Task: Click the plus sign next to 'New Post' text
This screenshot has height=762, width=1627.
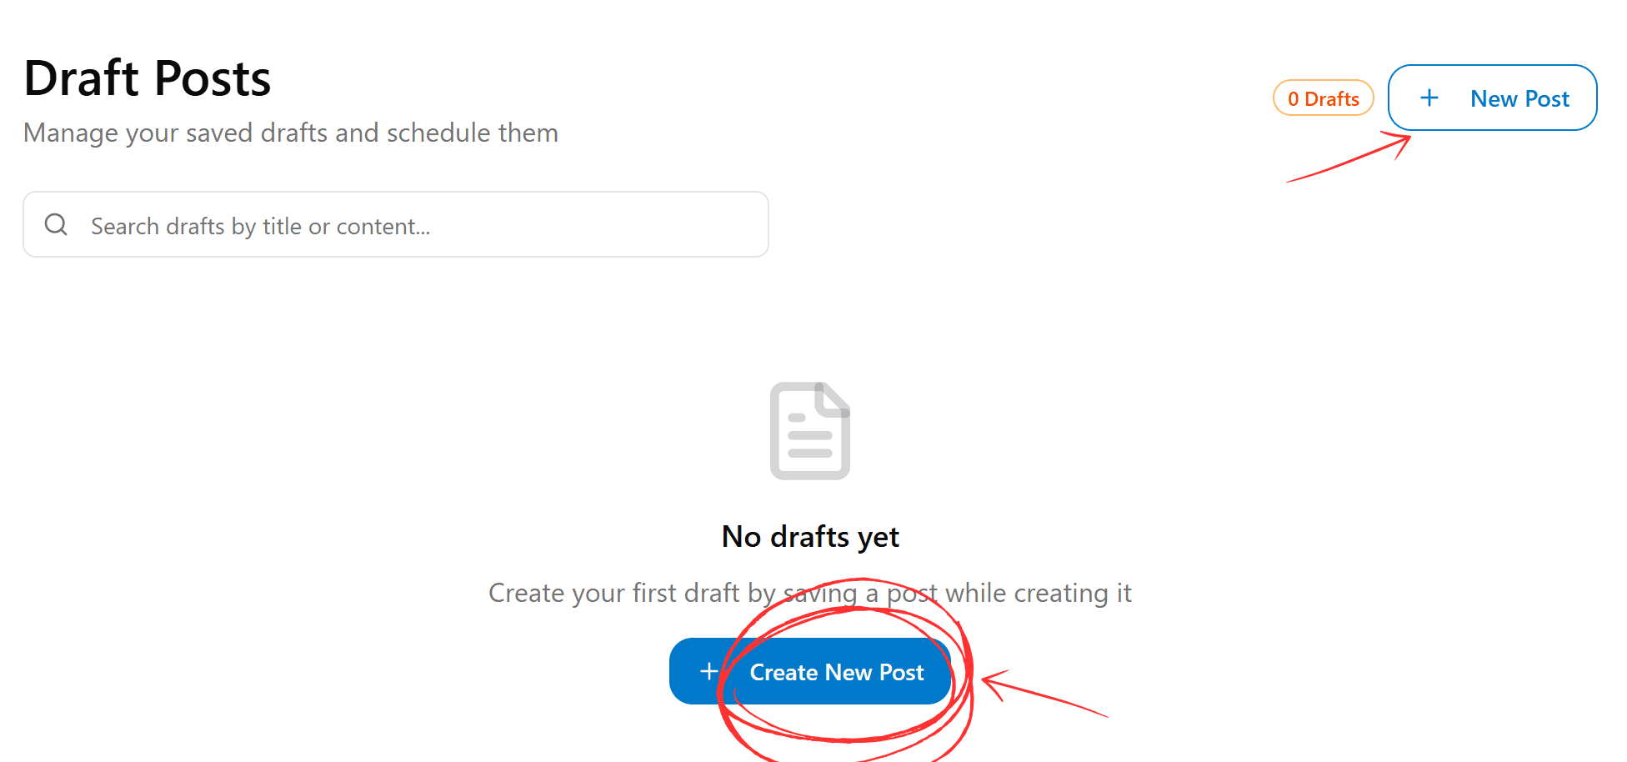Action: 1429,98
